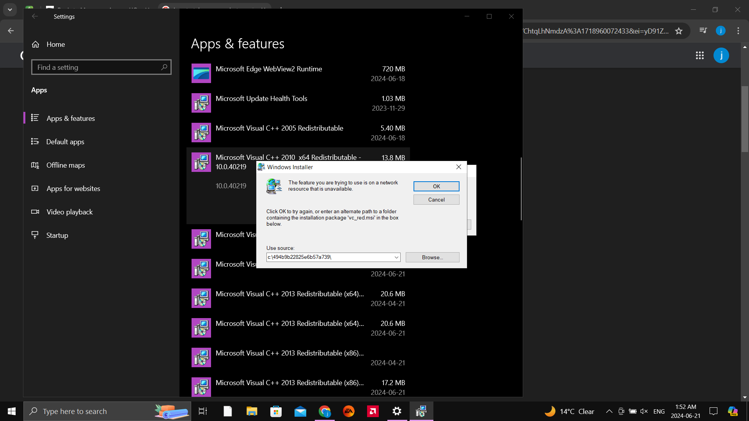Open the Windows Start menu
The width and height of the screenshot is (749, 421).
click(x=12, y=411)
